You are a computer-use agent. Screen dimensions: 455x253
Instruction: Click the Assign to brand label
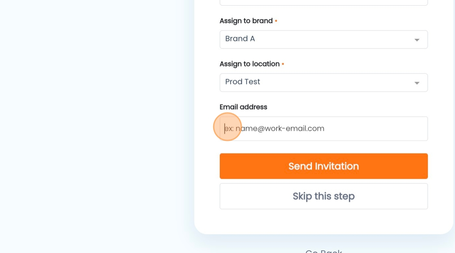coord(246,21)
